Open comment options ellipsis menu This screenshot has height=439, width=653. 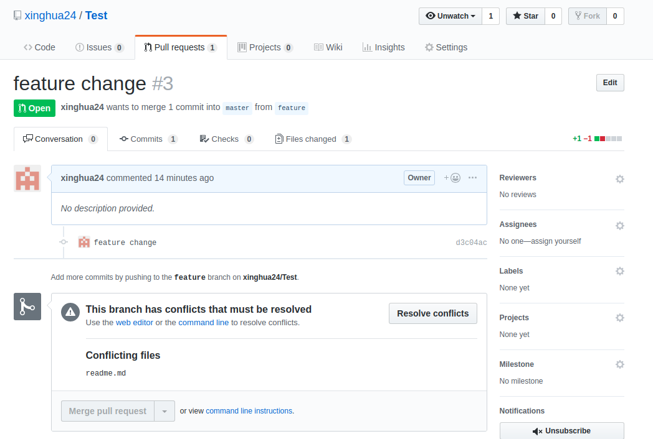pyautogui.click(x=472, y=177)
